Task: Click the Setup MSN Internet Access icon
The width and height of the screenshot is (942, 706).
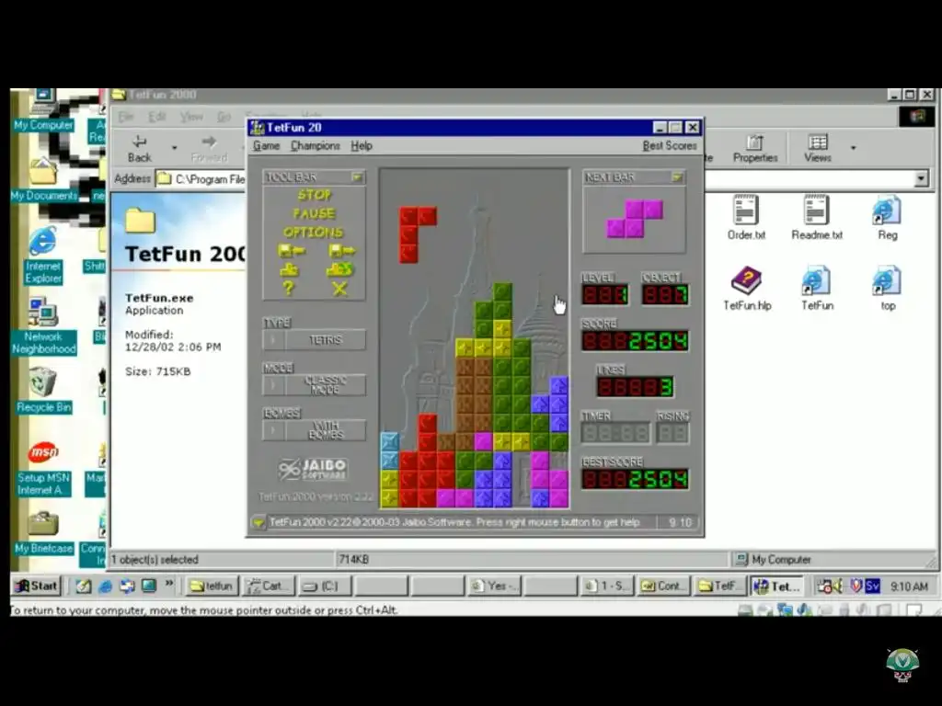Action: (x=43, y=468)
